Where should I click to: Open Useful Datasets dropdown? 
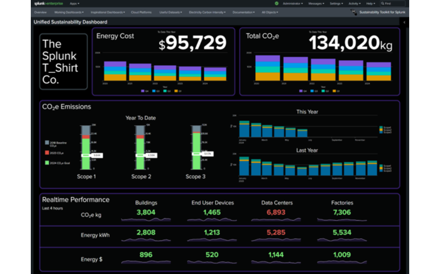pos(170,12)
